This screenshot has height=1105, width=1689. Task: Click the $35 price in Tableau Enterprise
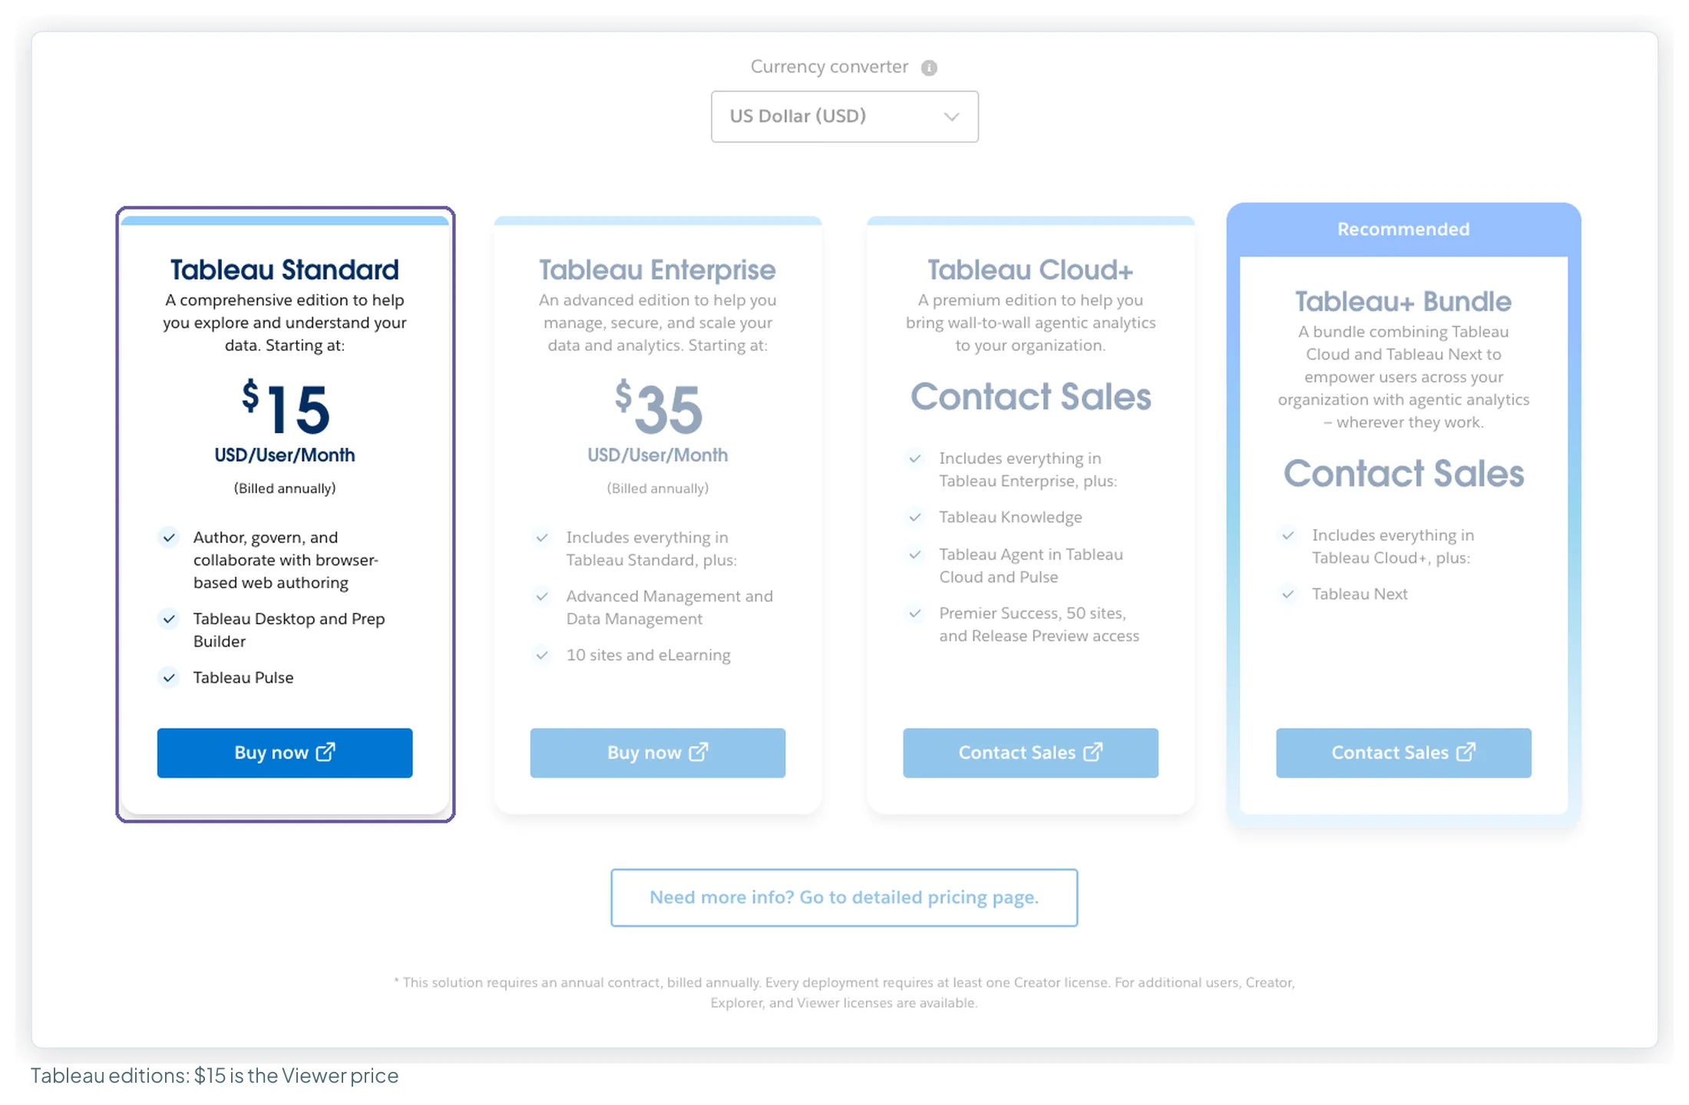[x=658, y=407]
